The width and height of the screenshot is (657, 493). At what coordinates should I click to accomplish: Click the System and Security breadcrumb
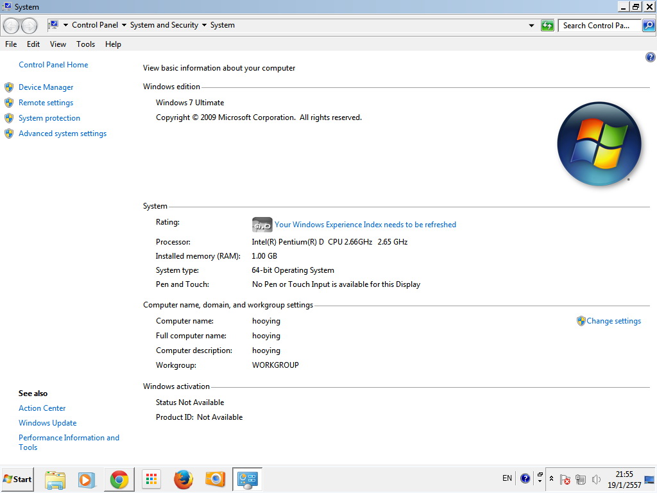(x=164, y=25)
